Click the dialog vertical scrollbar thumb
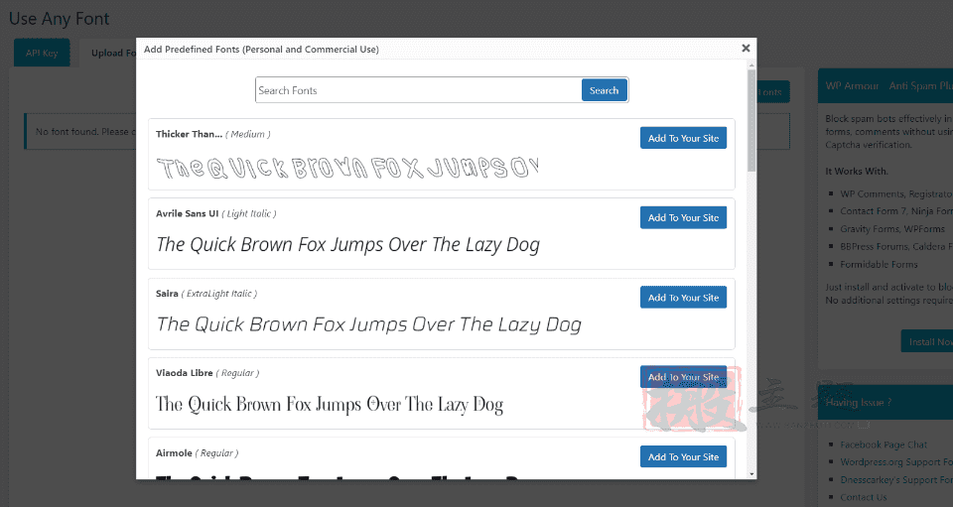 coord(751,120)
